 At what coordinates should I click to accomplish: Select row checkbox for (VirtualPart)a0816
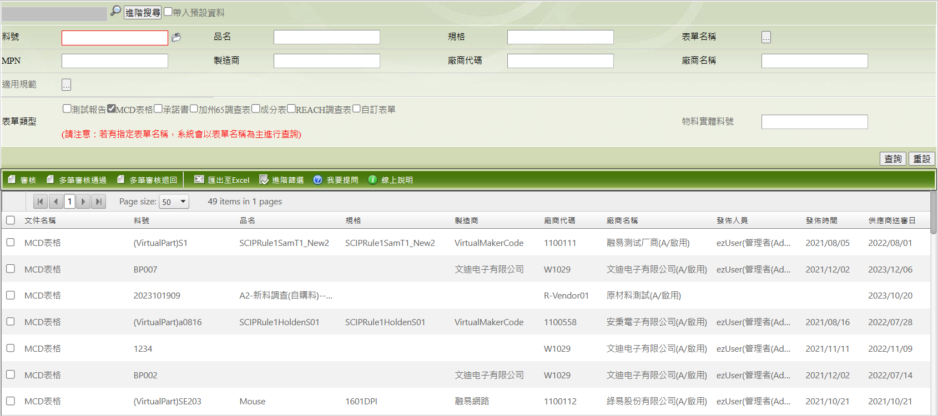click(11, 321)
